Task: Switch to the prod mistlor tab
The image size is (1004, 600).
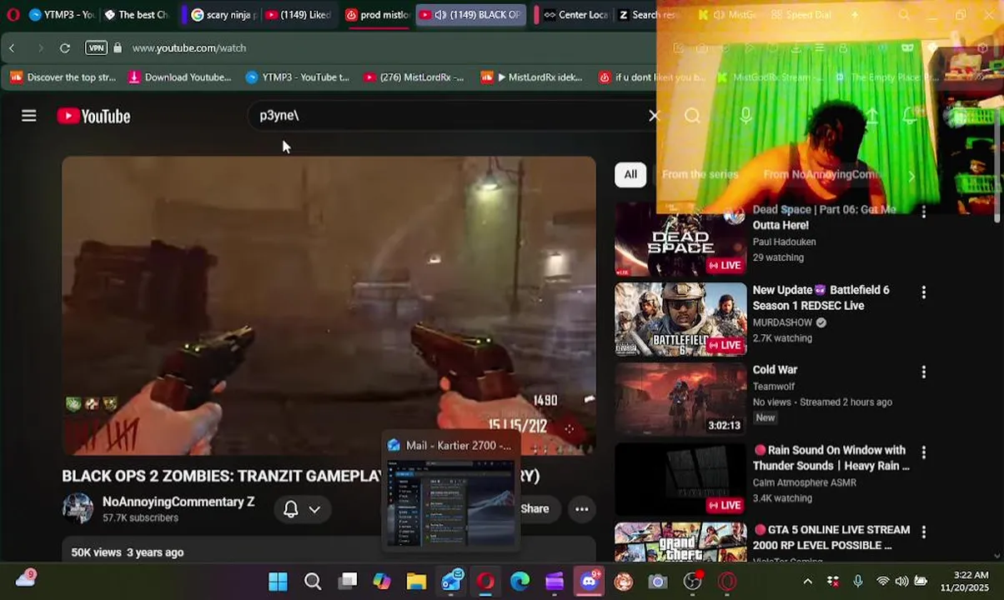Action: pos(378,15)
